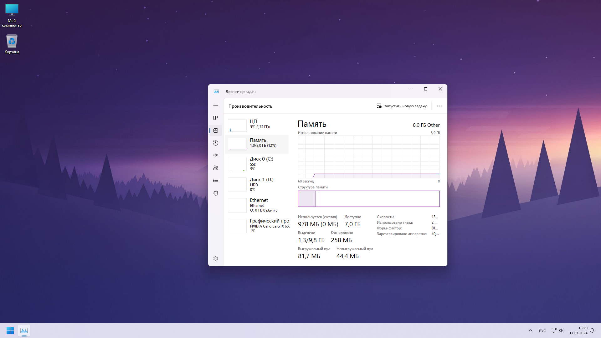Select the ЦП performance item
Screen dimensions: 601x338
(257, 125)
